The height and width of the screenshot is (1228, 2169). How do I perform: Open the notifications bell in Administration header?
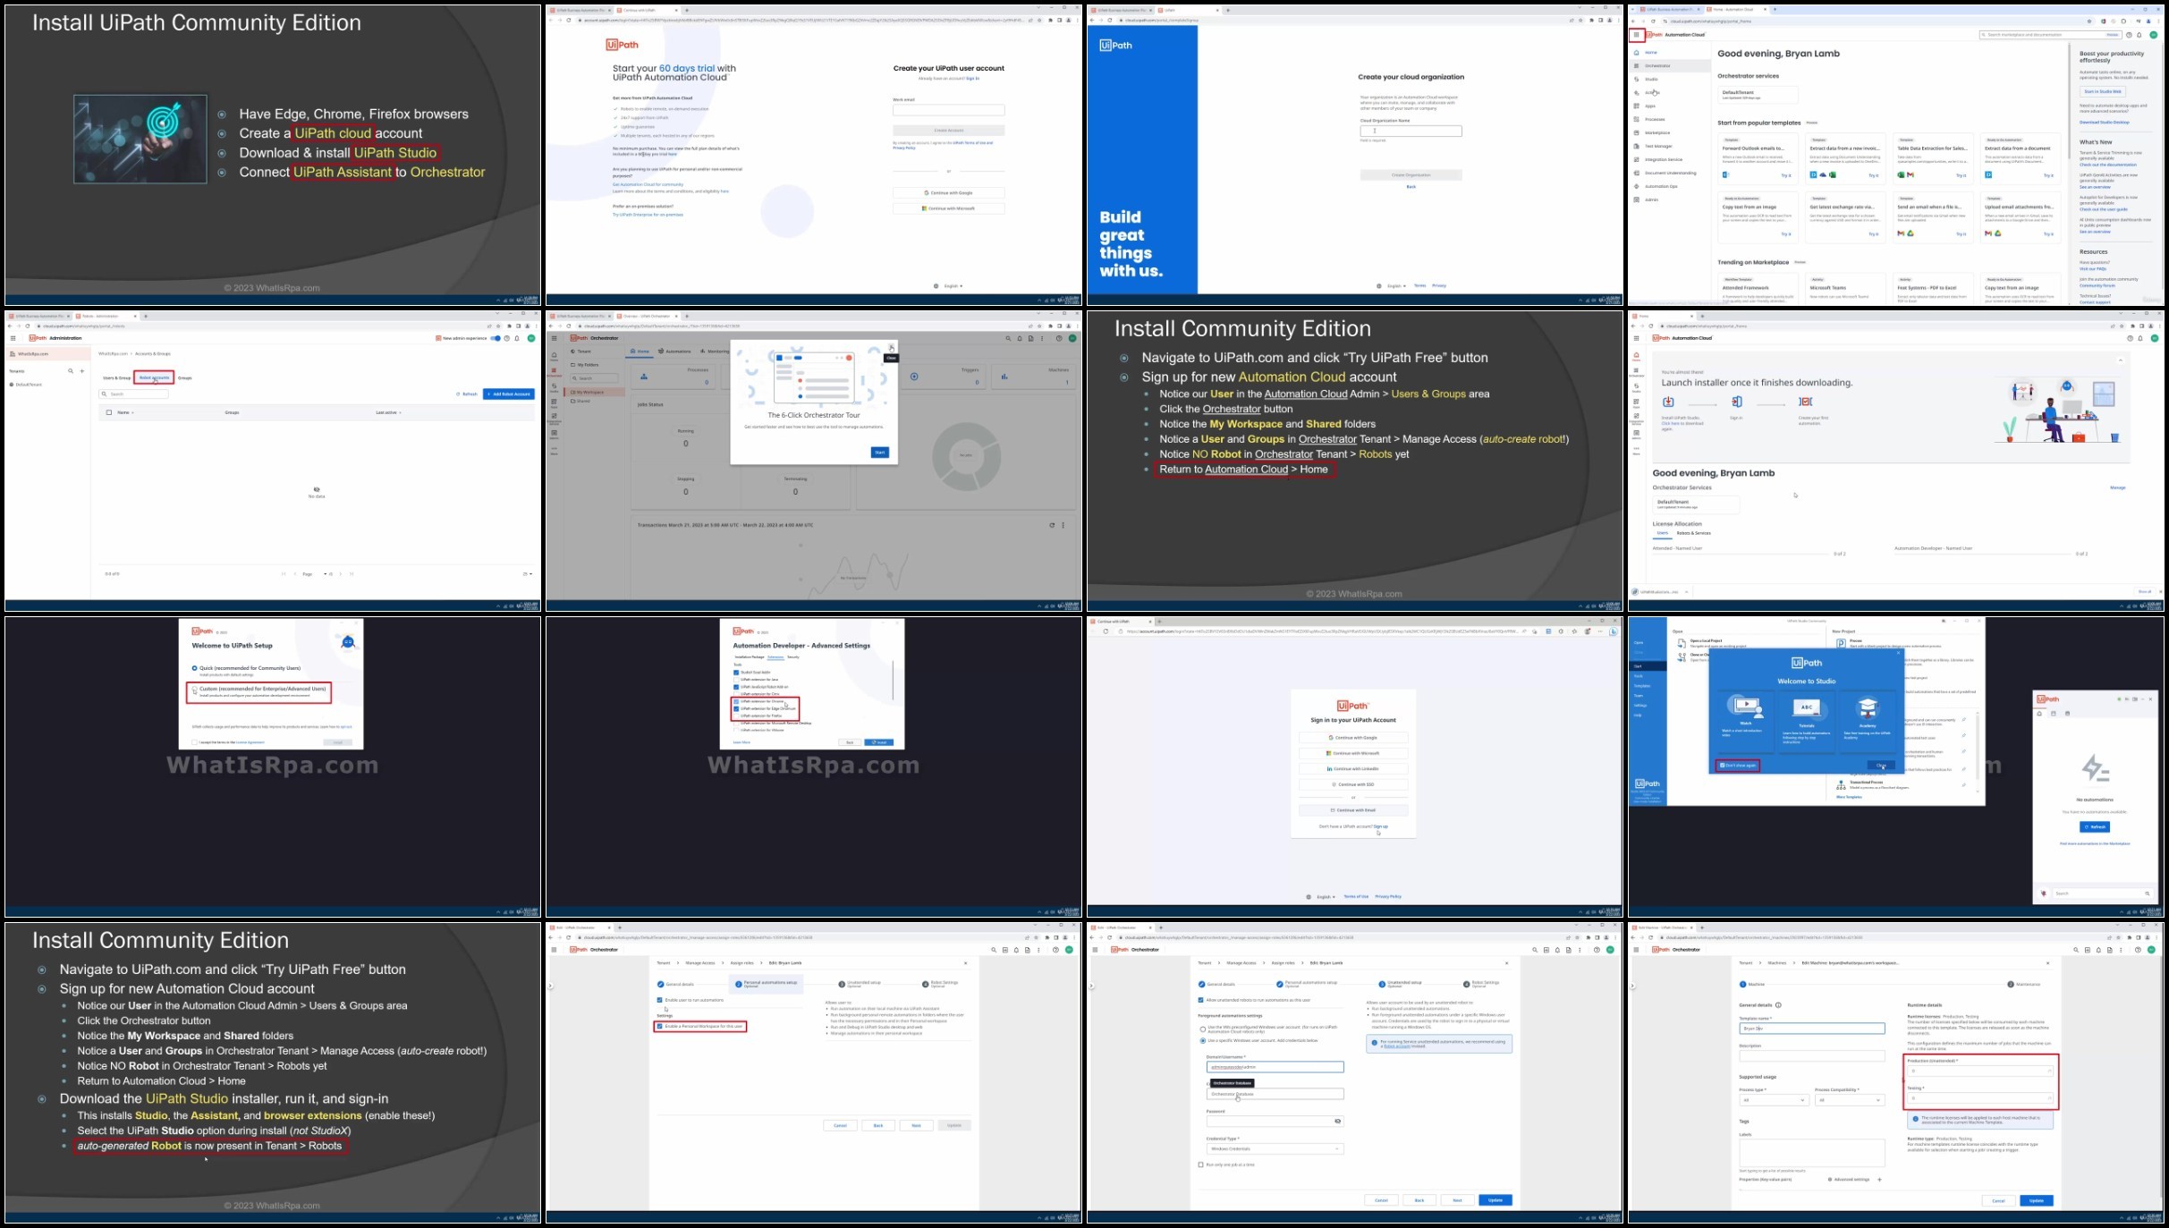(x=517, y=338)
